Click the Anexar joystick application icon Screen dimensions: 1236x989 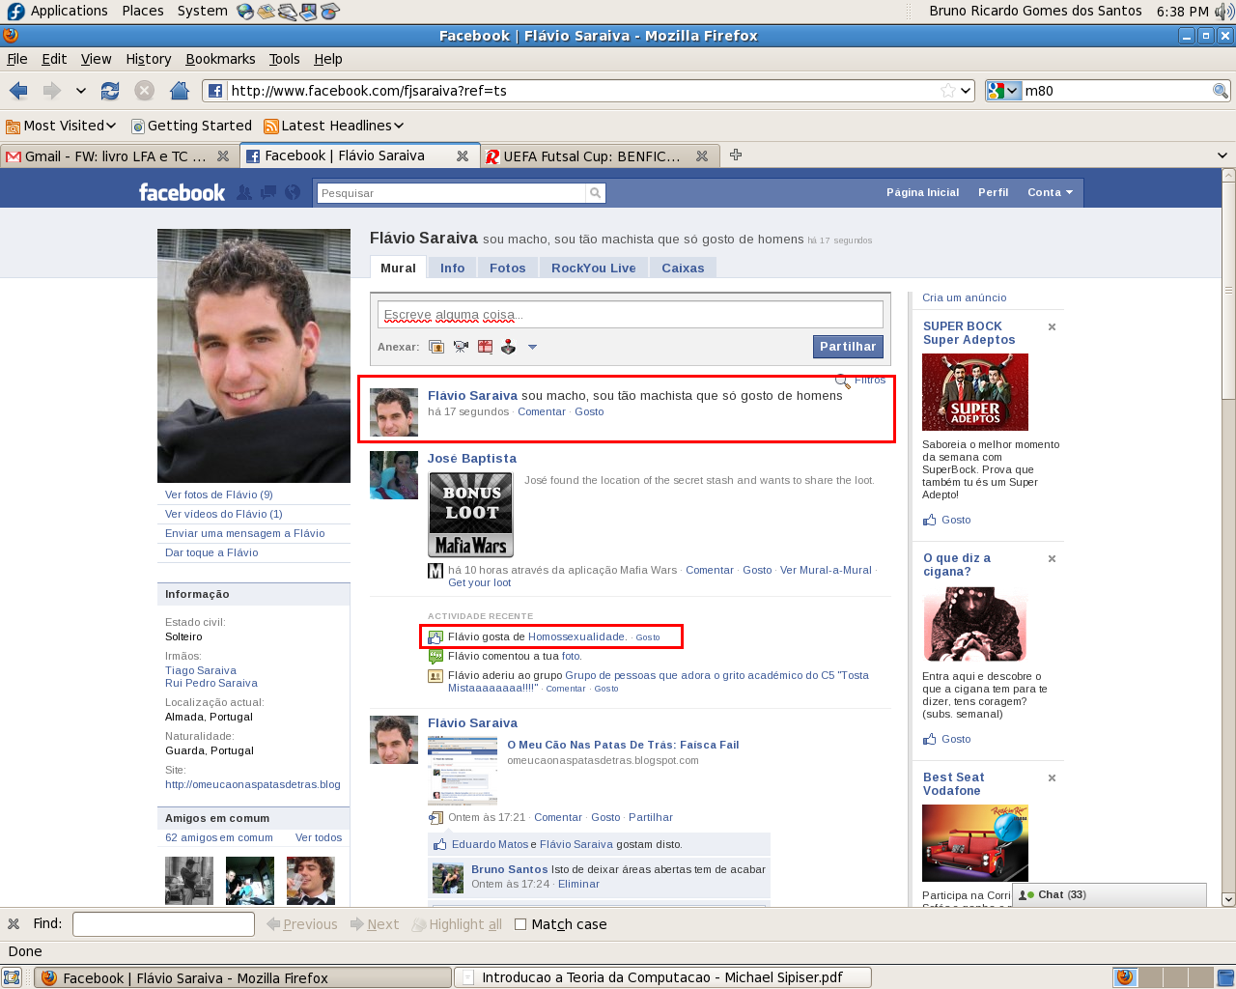pos(508,347)
